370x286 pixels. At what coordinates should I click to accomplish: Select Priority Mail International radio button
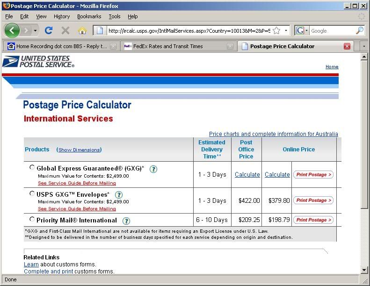click(x=32, y=219)
